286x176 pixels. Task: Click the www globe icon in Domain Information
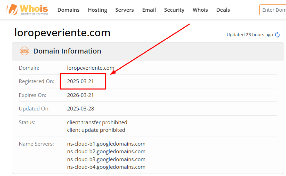pos(25,51)
